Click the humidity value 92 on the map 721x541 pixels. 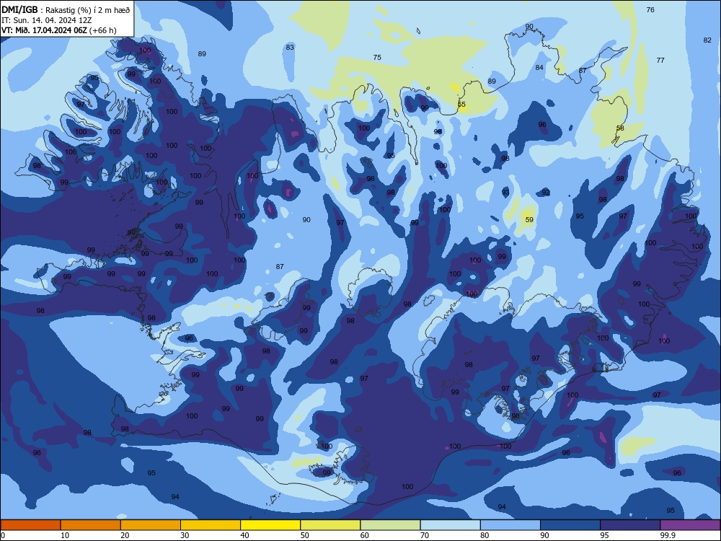click(546, 193)
